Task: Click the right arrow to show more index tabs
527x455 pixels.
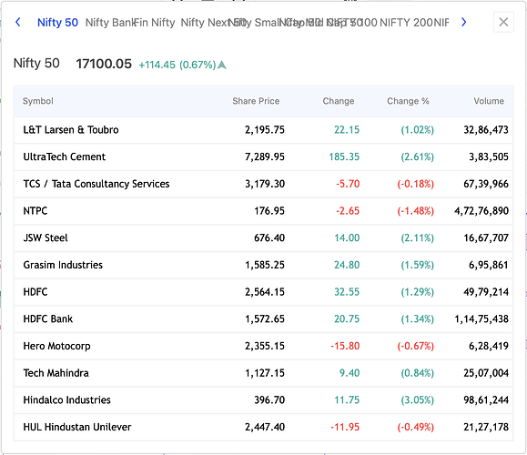Action: tap(464, 22)
